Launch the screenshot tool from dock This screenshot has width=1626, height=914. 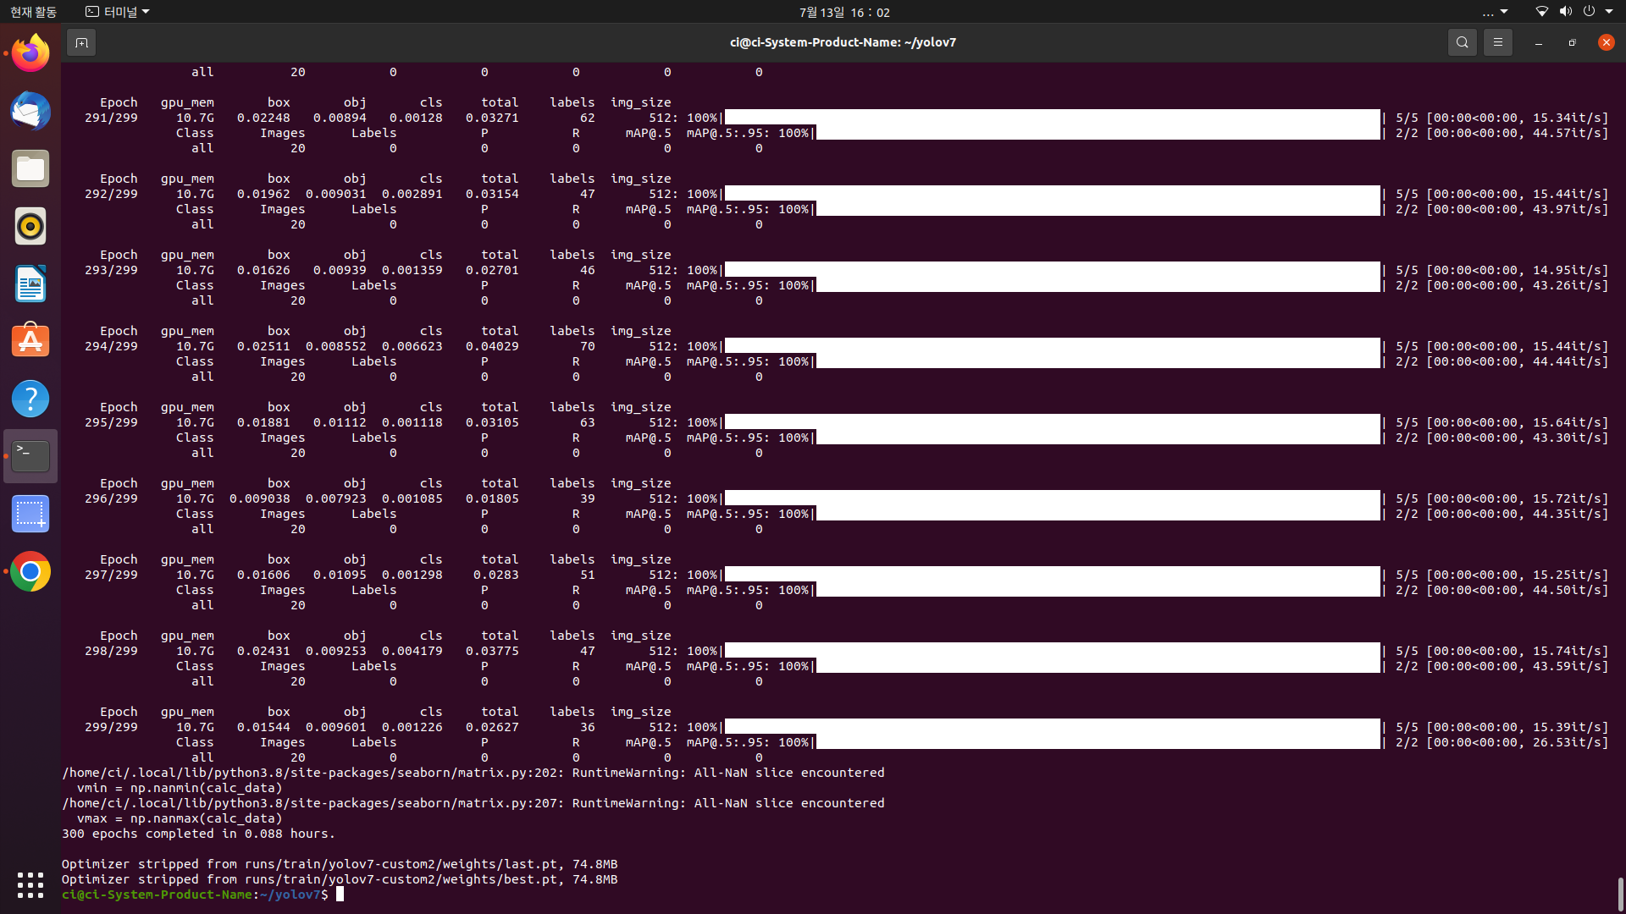30,514
